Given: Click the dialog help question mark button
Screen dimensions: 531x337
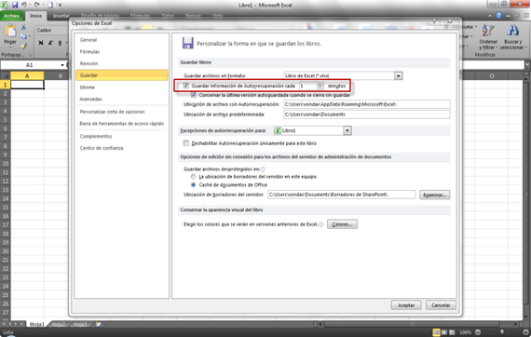Looking at the screenshot, I should (x=434, y=21).
